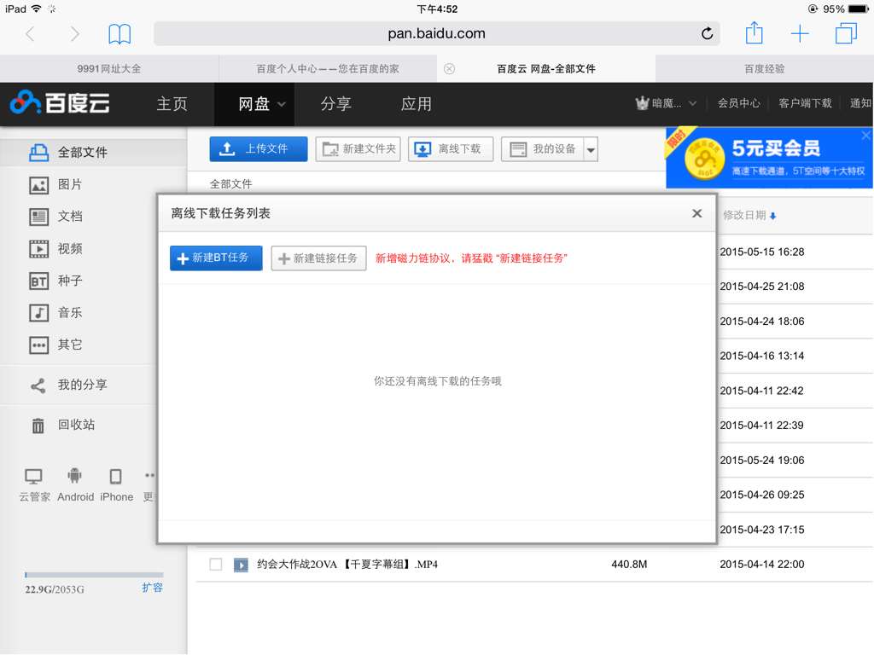Click the 百度云 logo
Screen dimensions: 874x655
click(60, 104)
